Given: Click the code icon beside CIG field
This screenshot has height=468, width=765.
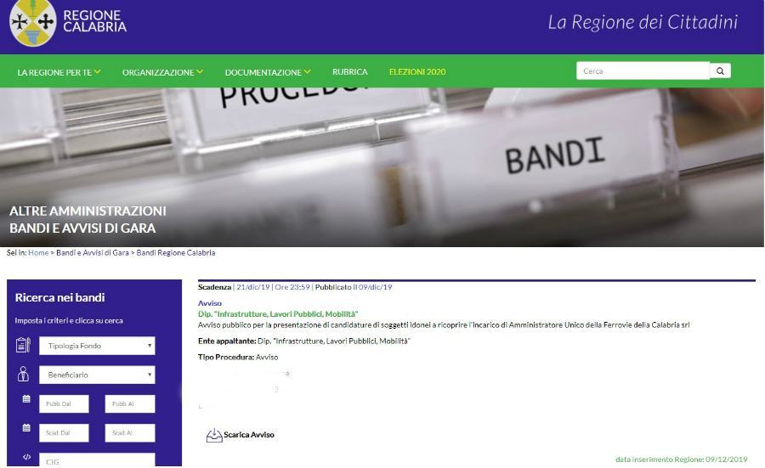Looking at the screenshot, I should (27, 457).
